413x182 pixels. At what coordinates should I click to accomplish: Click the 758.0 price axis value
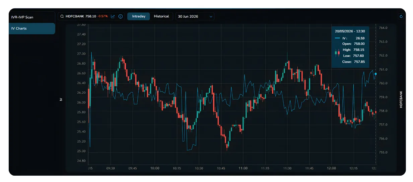pos(383,111)
